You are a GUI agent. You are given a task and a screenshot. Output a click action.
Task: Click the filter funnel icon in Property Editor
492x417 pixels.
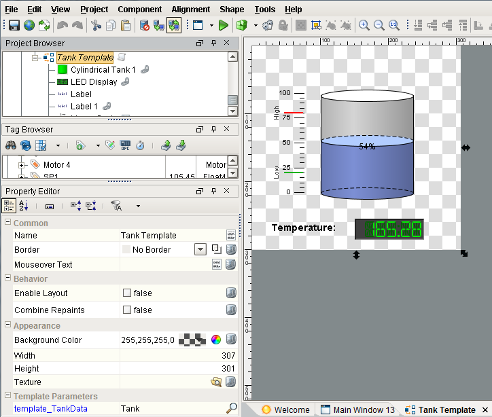pos(116,206)
